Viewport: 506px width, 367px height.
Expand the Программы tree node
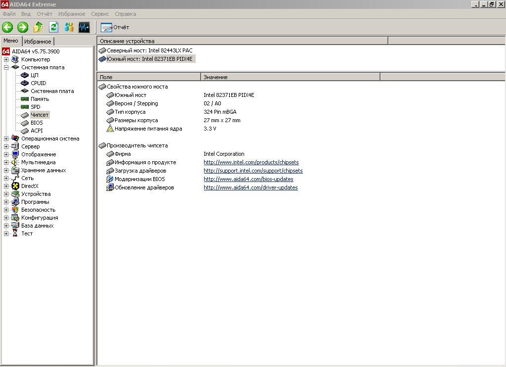(6, 202)
